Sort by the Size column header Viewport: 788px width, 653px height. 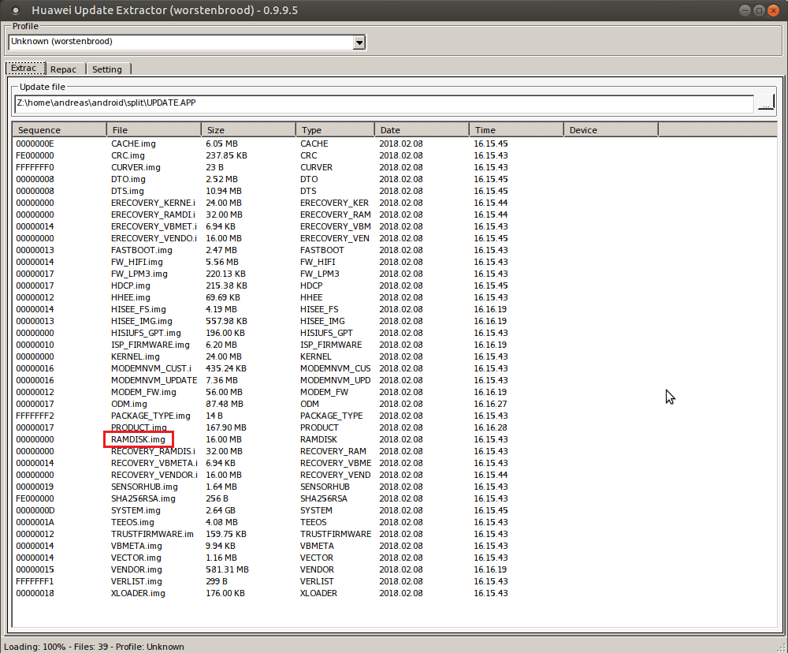point(248,130)
